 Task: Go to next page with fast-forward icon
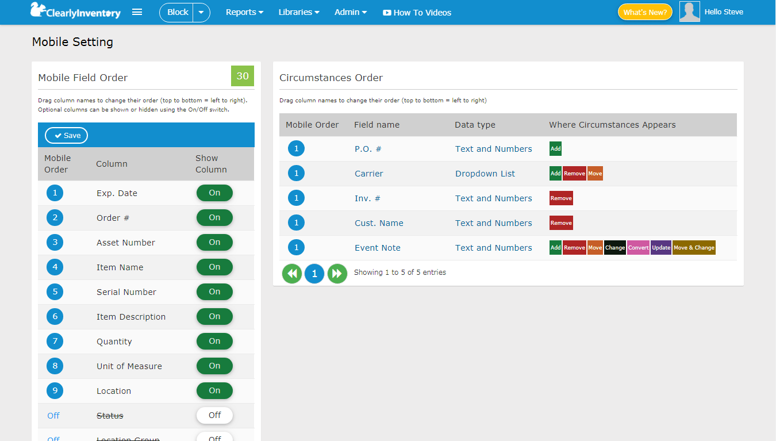pyautogui.click(x=337, y=274)
